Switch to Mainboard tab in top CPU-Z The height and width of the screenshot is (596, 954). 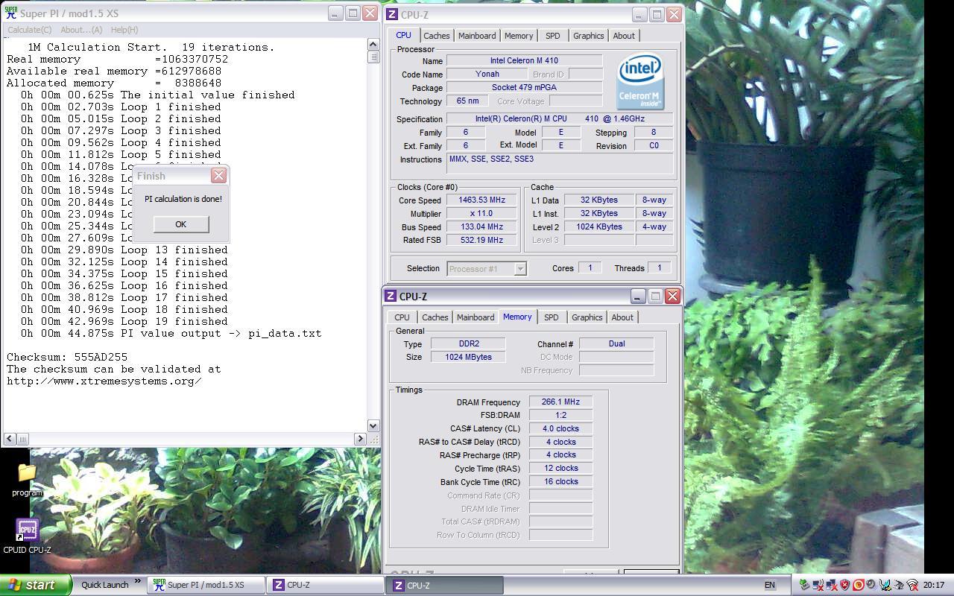(x=477, y=36)
